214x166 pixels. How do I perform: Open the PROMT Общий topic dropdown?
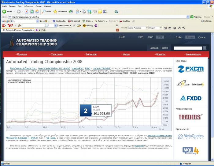tap(160, 28)
